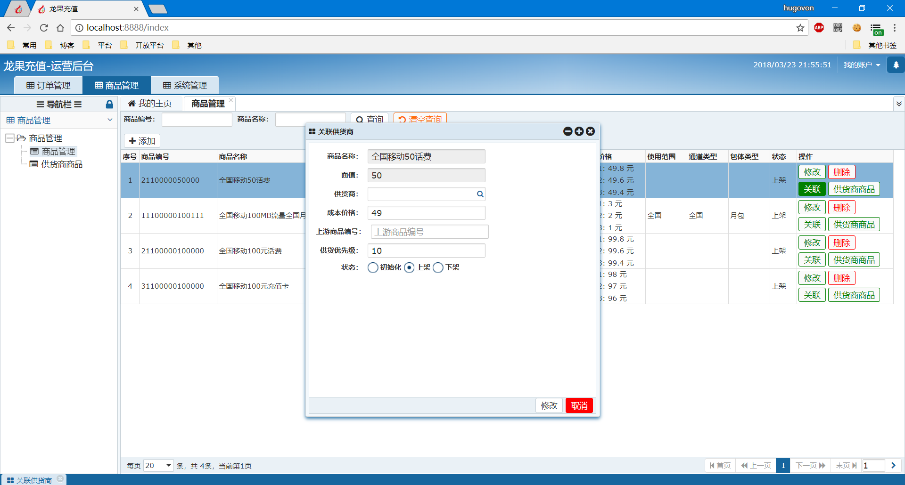The image size is (905, 485).
Task: Bookmark this page with the star icon
Action: pos(800,28)
